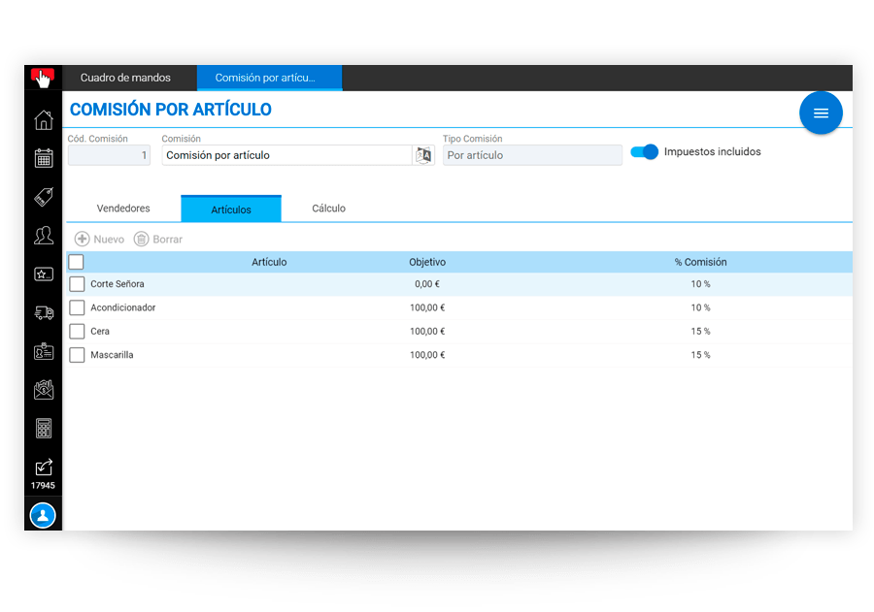Tick the select-all header checkbox
This screenshot has width=874, height=612.
(77, 262)
